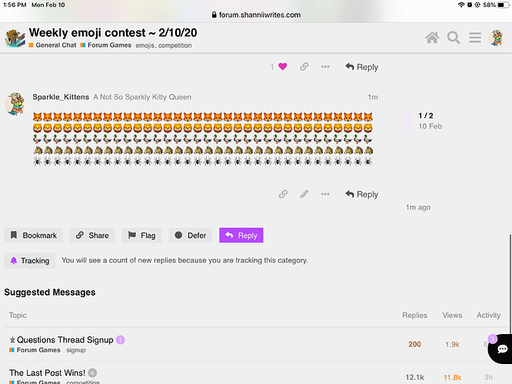Screen dimensions: 512x384
Task: Click the 1m post timestamp
Action: pos(373,97)
